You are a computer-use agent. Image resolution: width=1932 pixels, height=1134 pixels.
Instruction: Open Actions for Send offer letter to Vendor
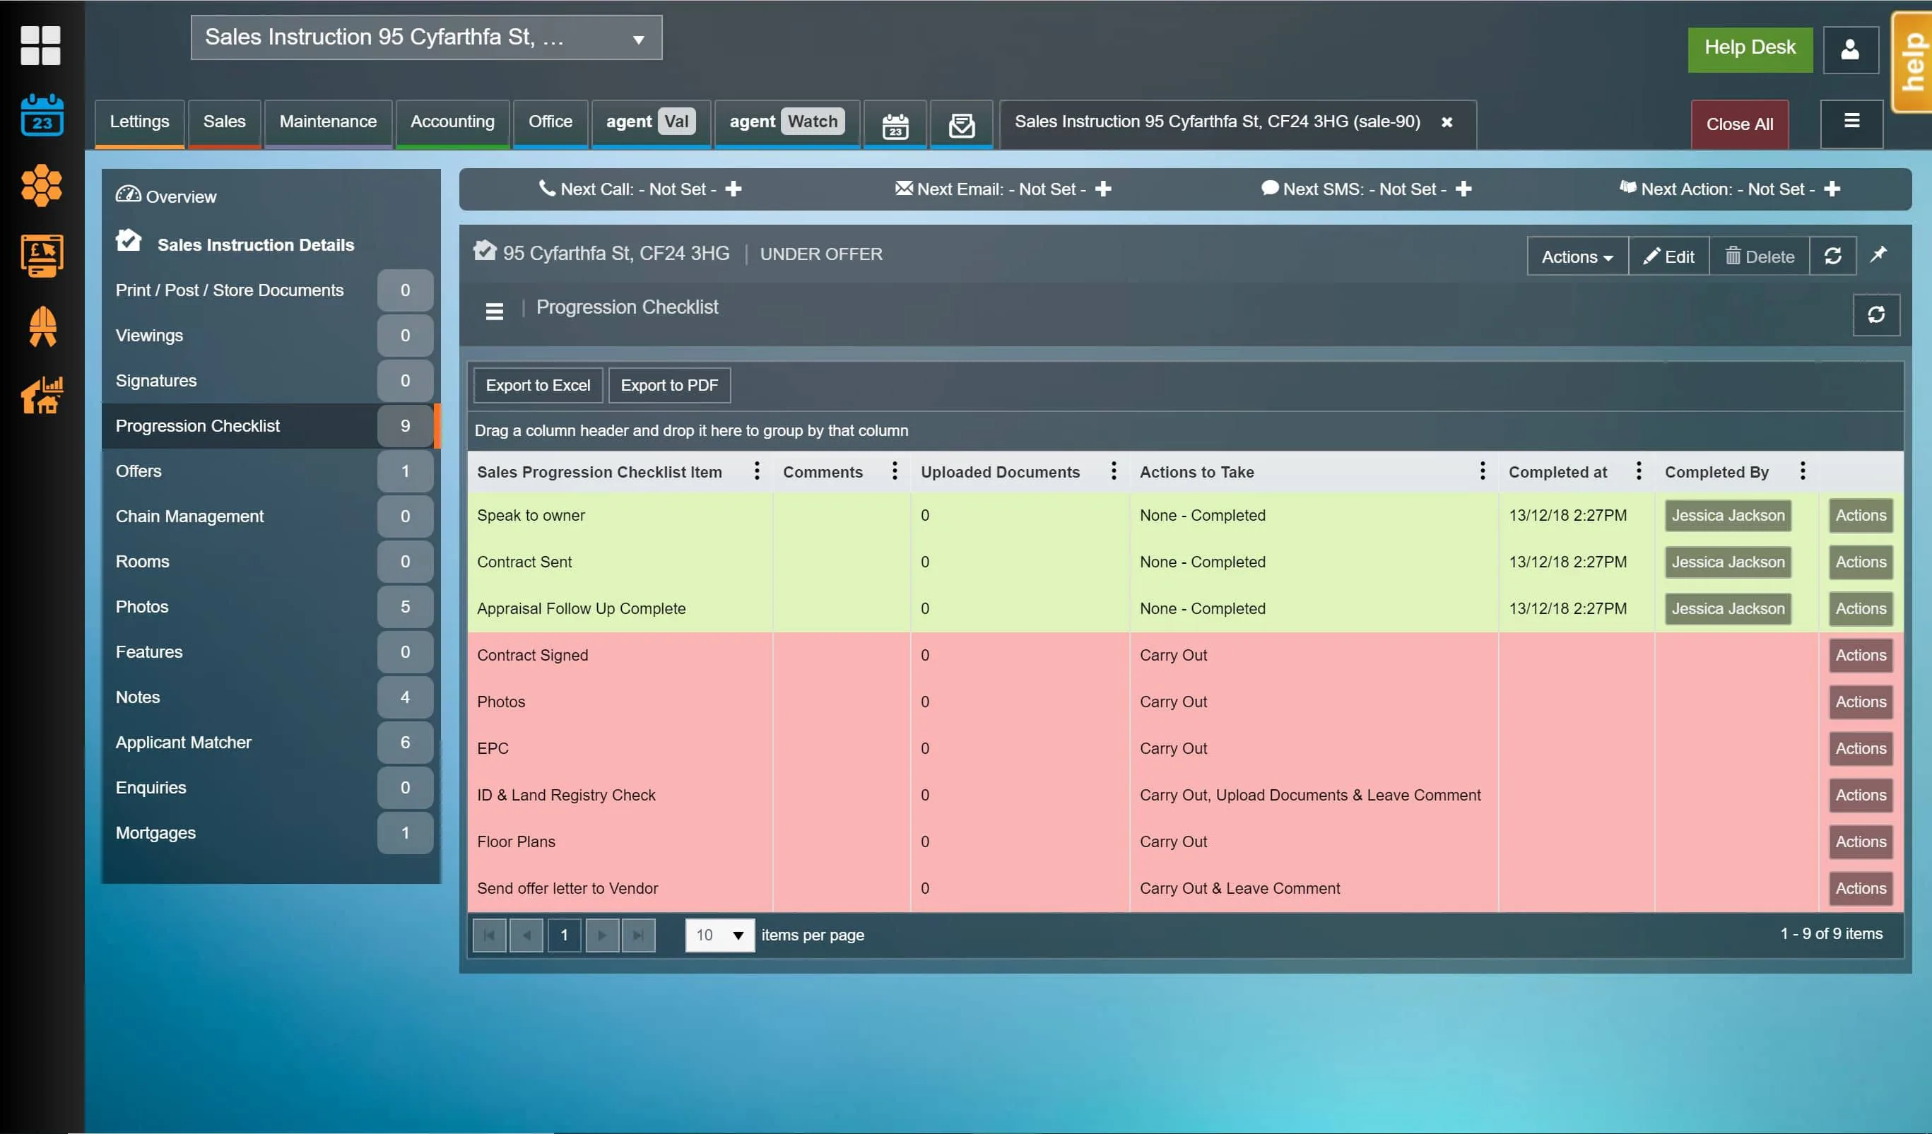coord(1861,888)
